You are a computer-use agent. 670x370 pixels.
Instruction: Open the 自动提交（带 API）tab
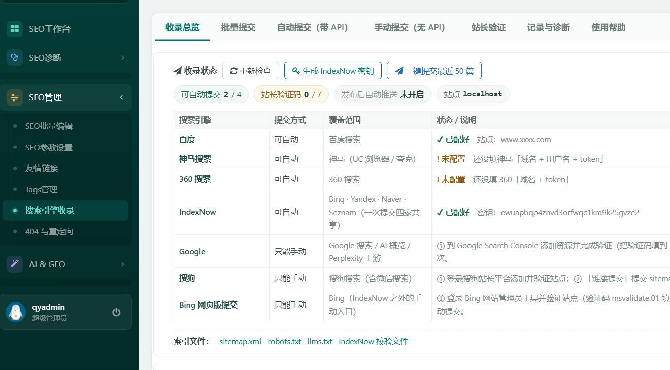(x=315, y=27)
